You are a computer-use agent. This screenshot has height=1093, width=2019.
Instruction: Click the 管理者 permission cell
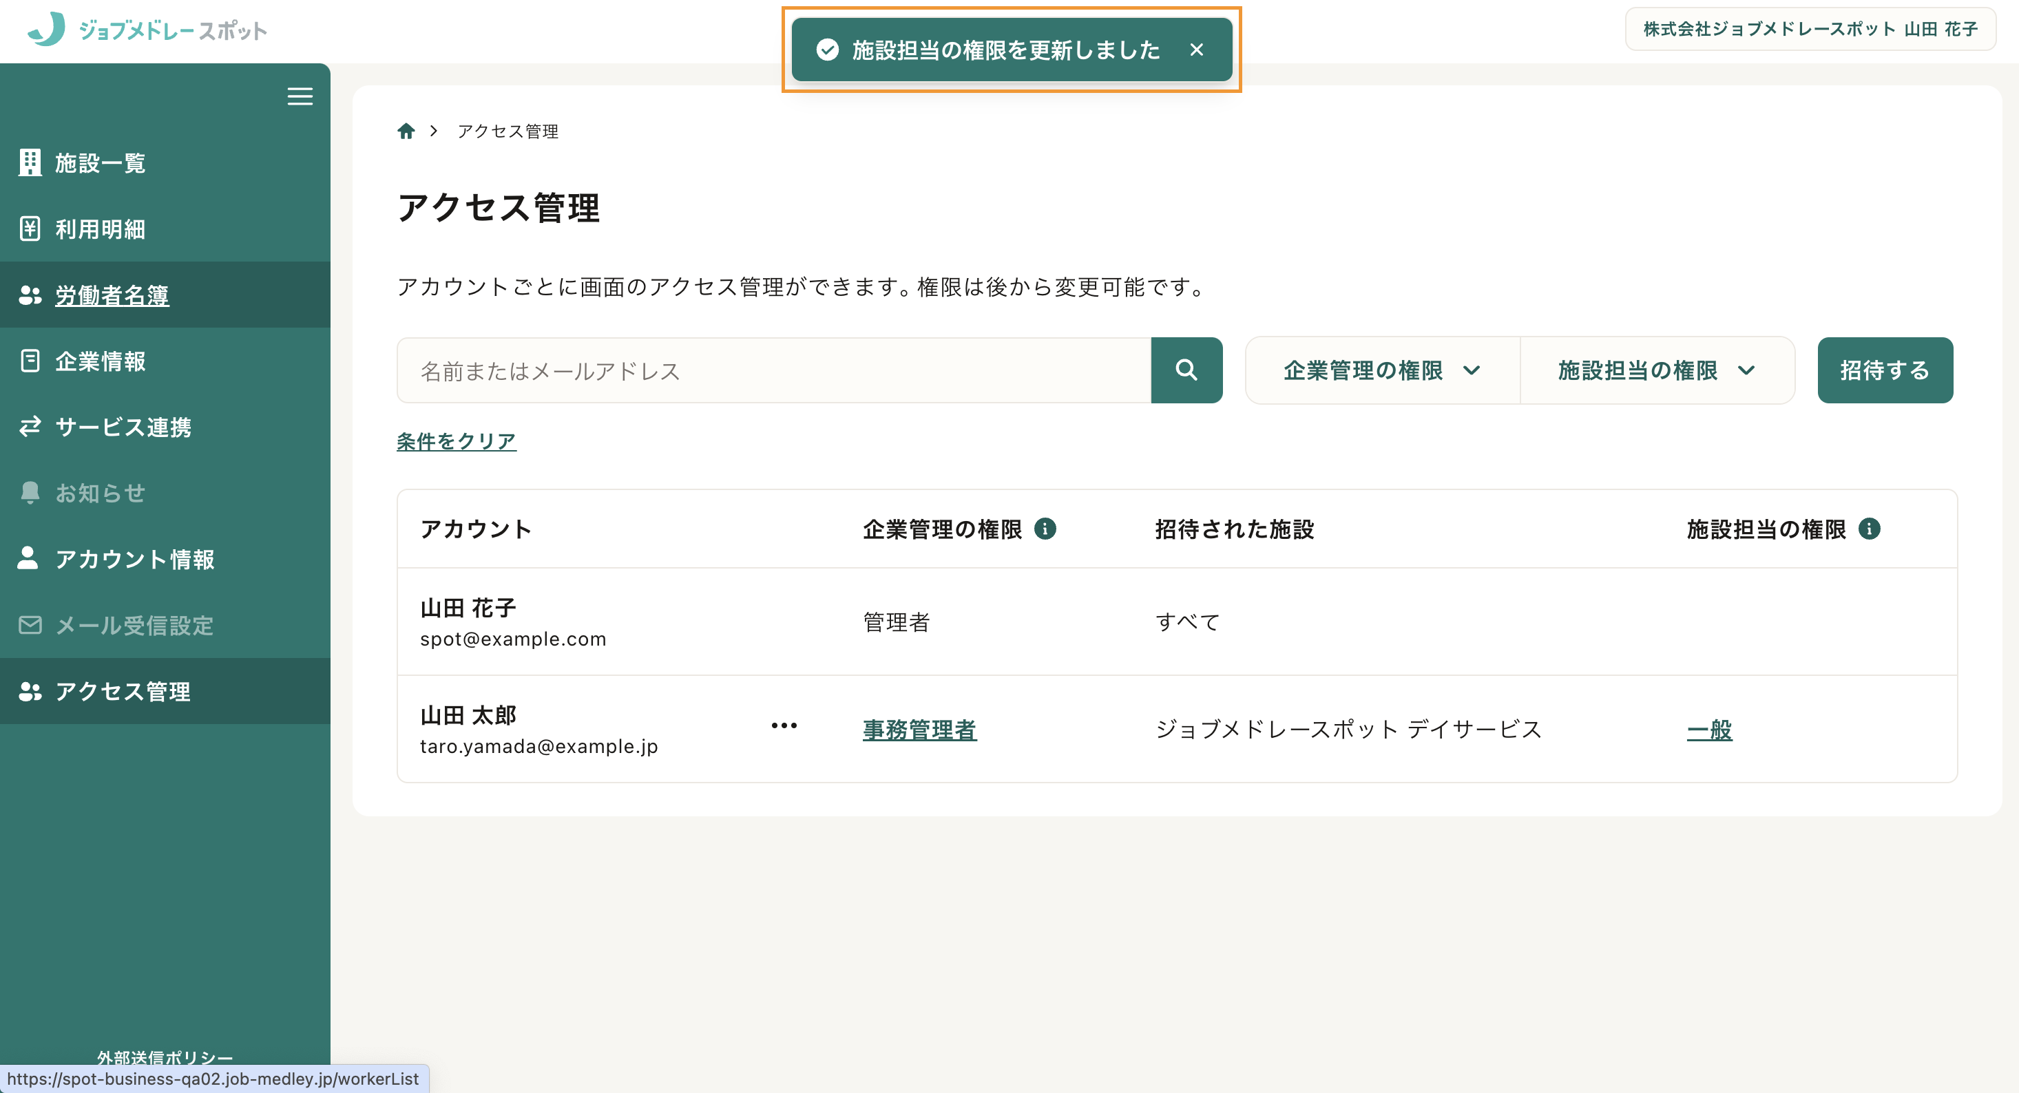897,623
